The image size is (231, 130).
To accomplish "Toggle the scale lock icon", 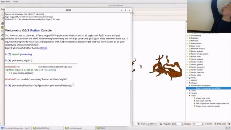I will coord(161,124).
